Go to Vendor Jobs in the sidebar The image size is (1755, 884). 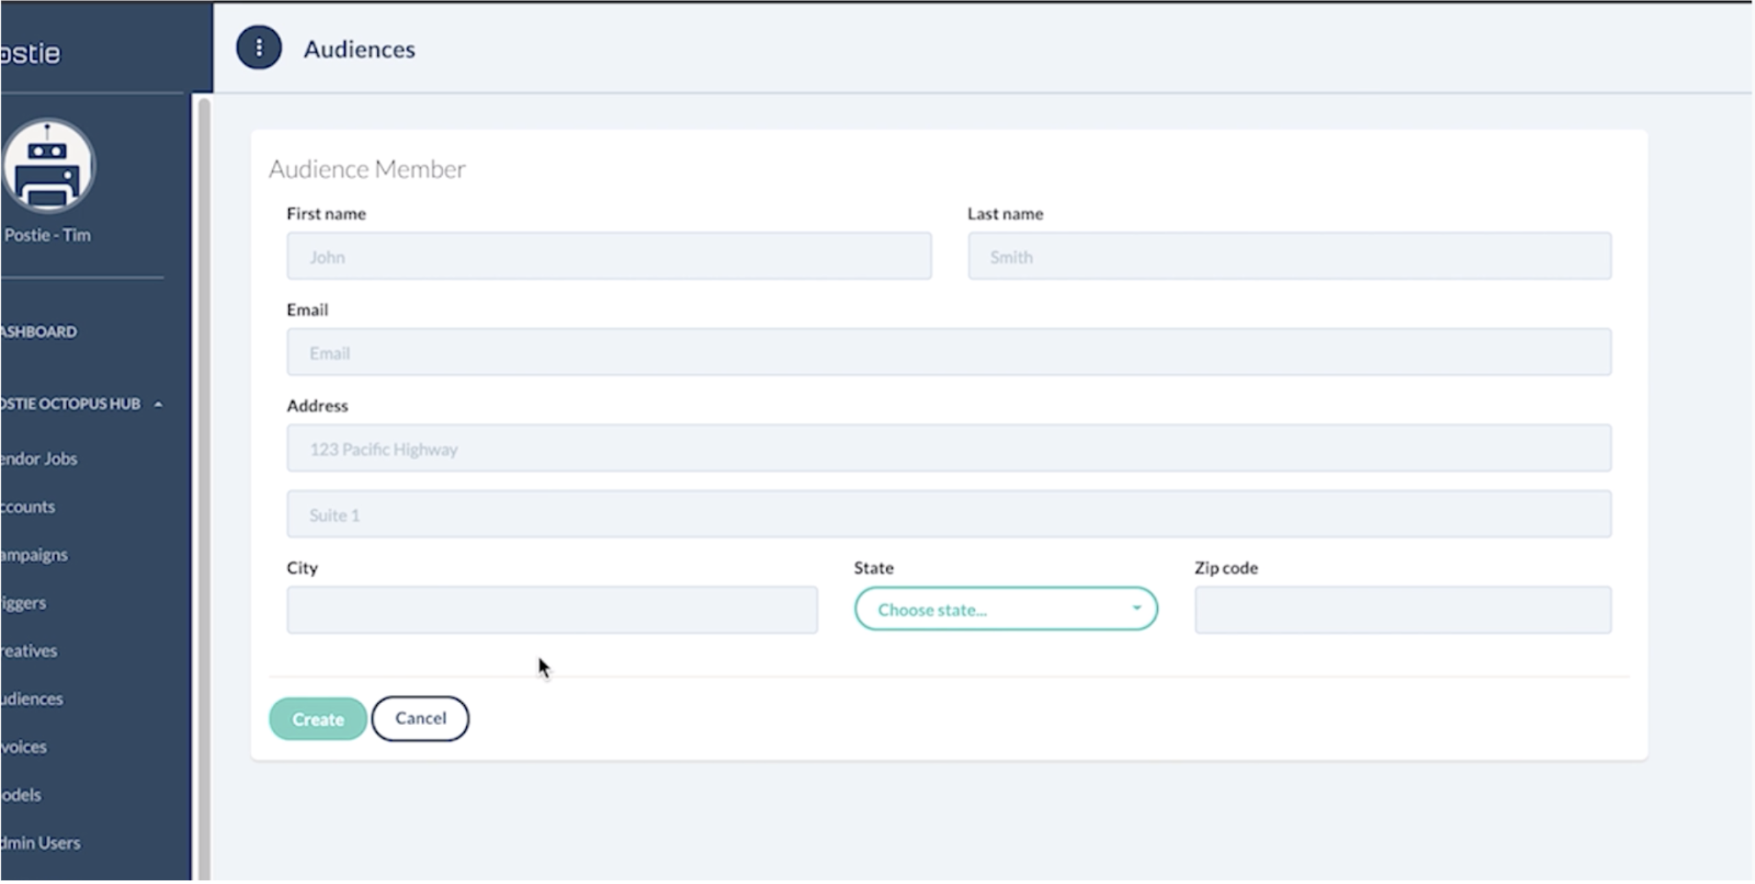(x=40, y=458)
